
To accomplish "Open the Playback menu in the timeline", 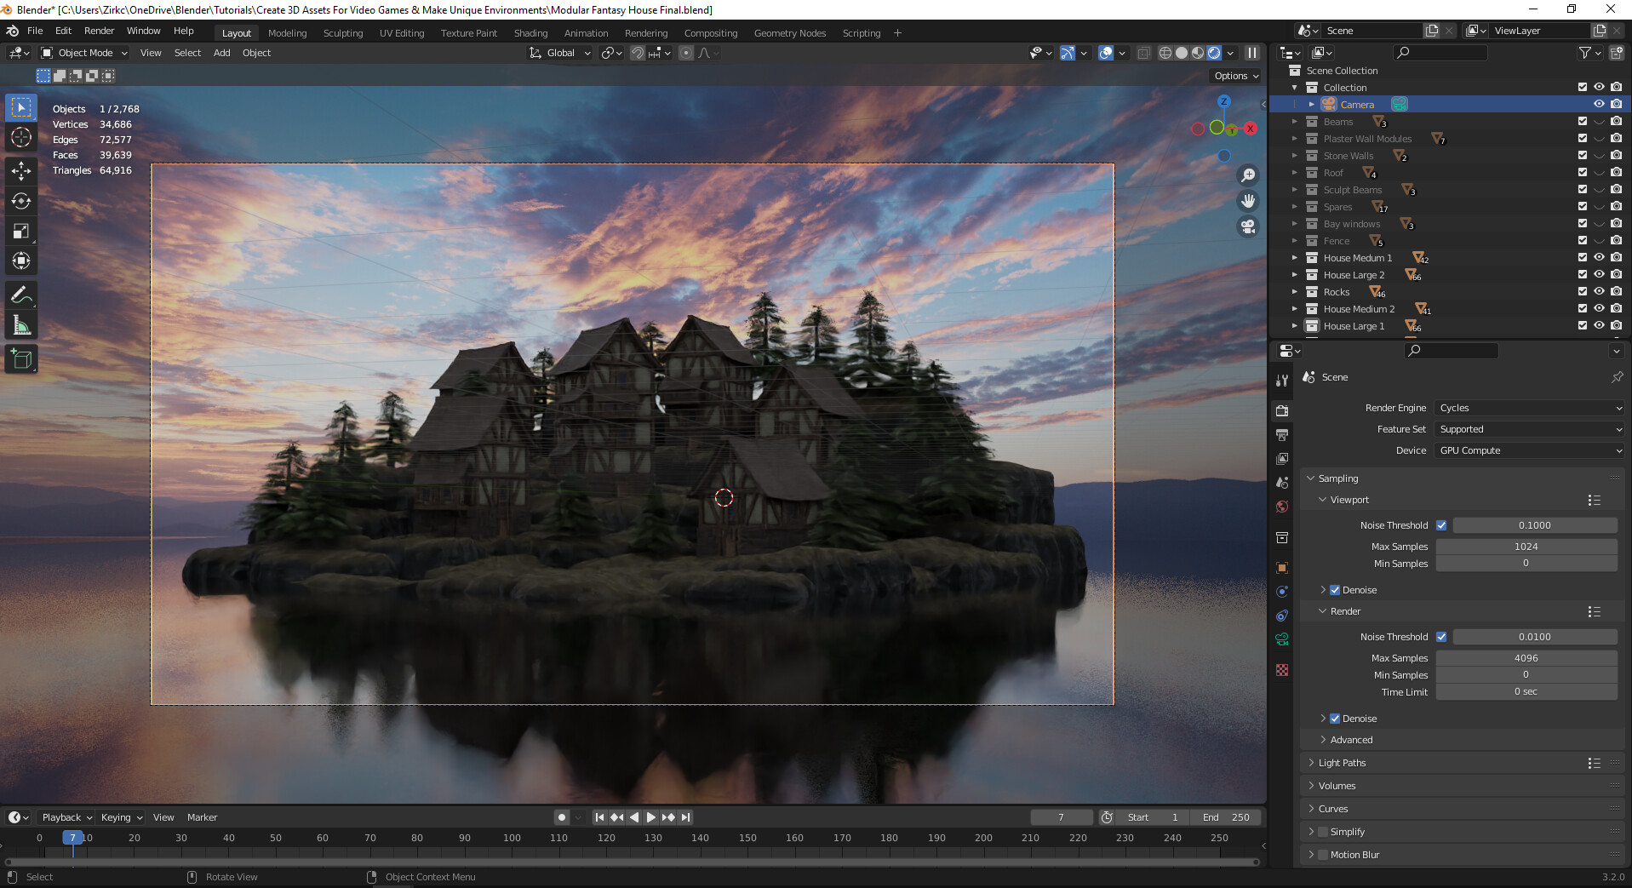I will (64, 816).
